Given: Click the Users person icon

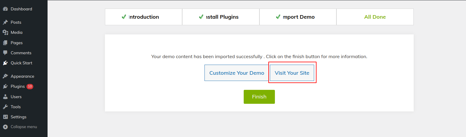Looking at the screenshot, I should 5,97.
